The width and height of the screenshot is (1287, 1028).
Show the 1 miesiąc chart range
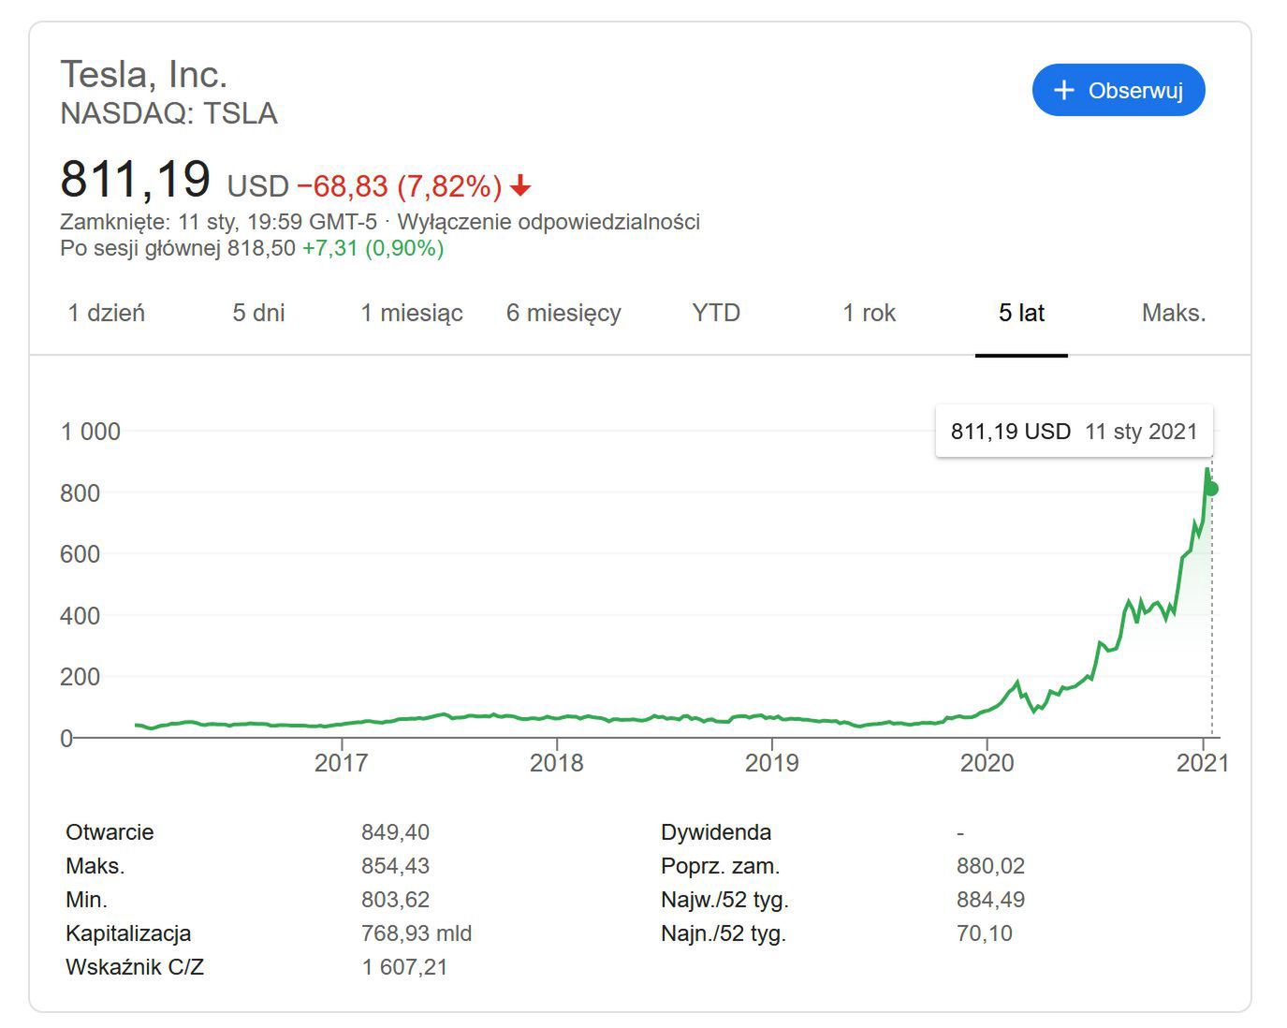pos(412,313)
